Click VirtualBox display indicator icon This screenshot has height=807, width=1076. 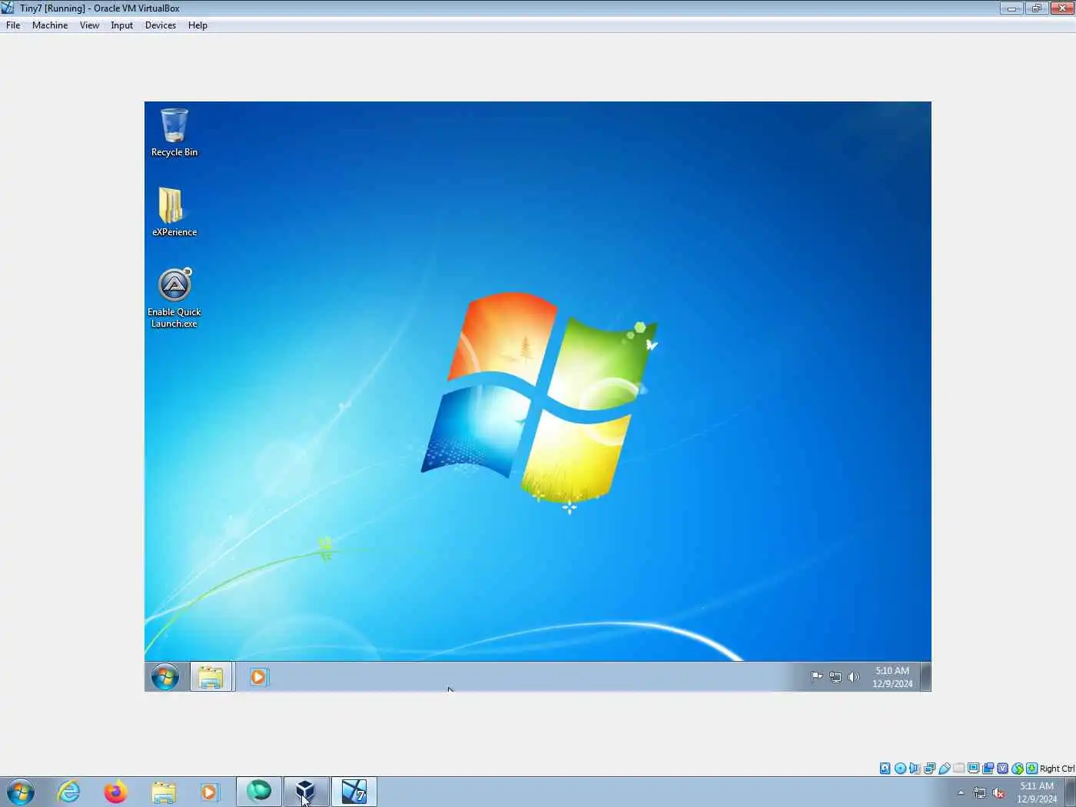[x=973, y=769]
